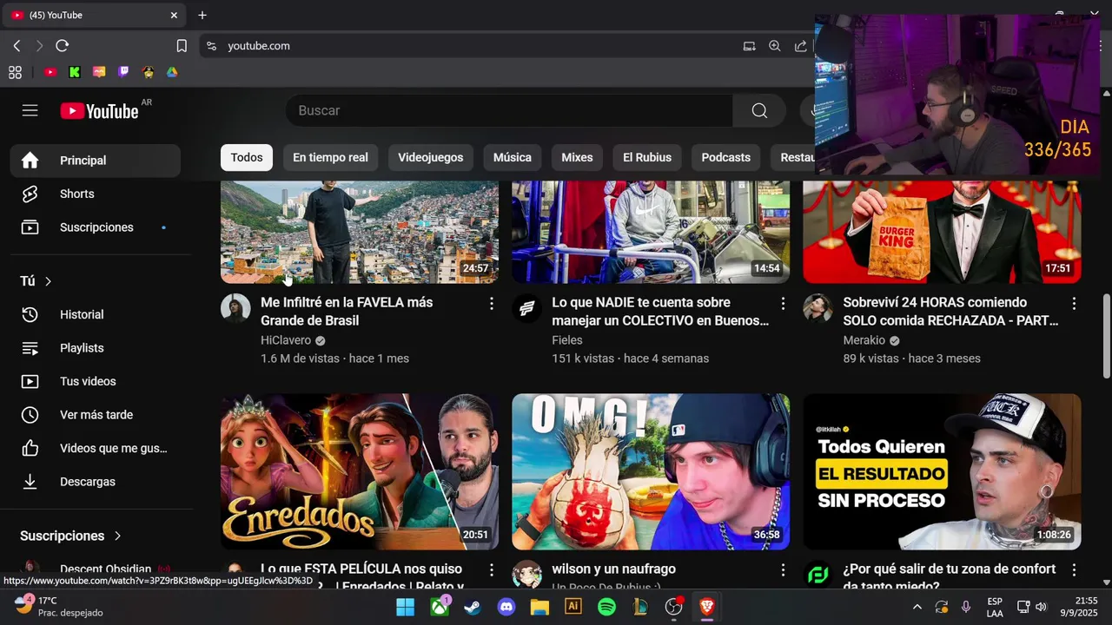Open options for wilson y un naufrago
Screen dimensions: 1112x625
[x=782, y=569]
